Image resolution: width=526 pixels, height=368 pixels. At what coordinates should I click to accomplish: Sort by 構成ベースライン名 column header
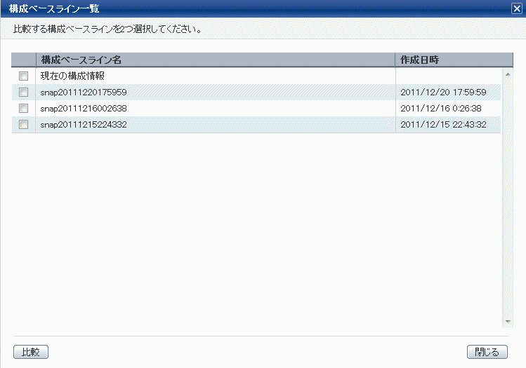tap(216, 60)
